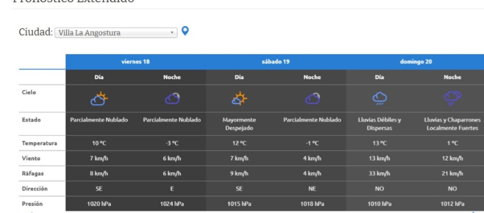Click Friday daytime partly cloudy sun icon
Screen dimensions: 484x213
click(x=99, y=98)
